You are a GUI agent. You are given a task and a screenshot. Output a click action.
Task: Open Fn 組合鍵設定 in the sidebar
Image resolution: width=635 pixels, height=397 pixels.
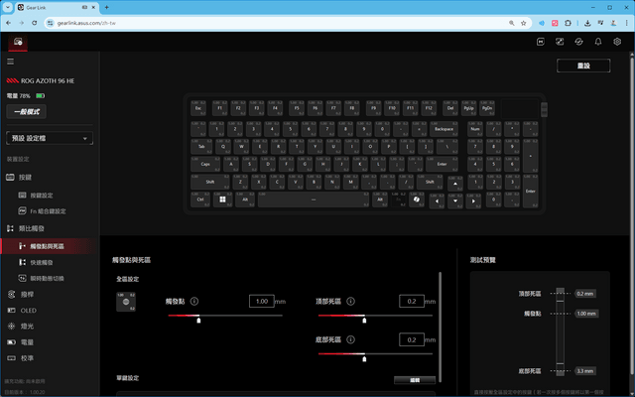pos(48,211)
